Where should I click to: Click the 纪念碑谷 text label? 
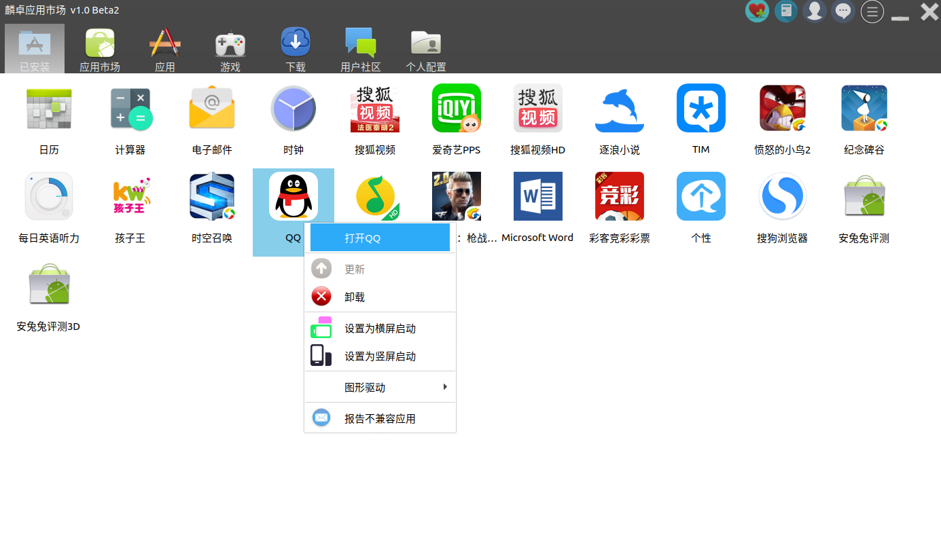[x=864, y=150]
